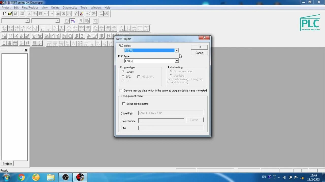Click the Title input field
This screenshot has width=325, height=182.
click(171, 128)
